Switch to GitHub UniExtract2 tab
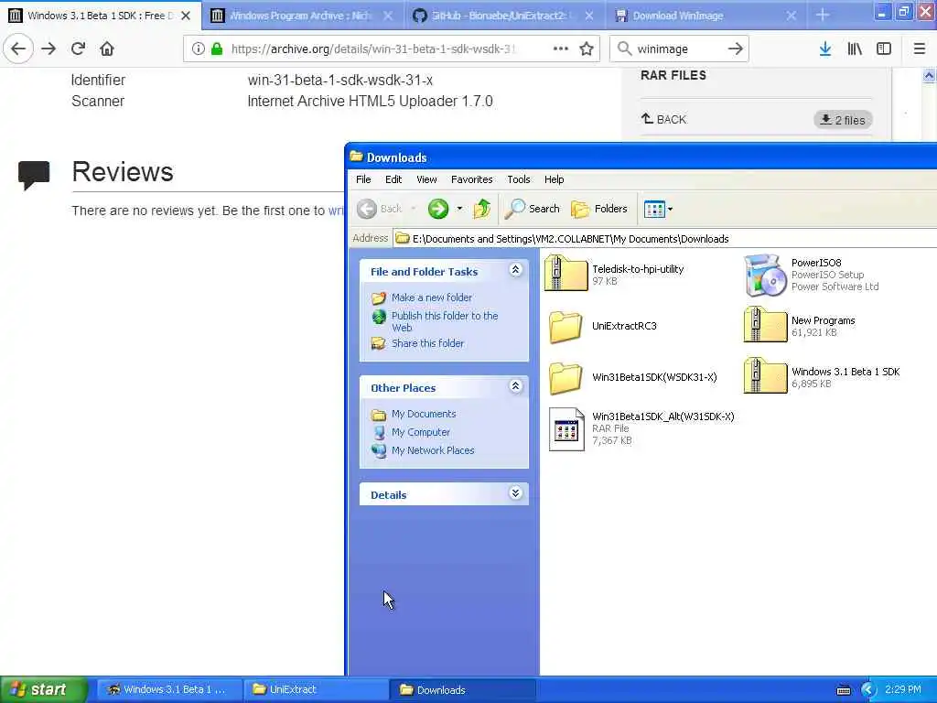Viewport: 937px width, 703px height. (503, 16)
